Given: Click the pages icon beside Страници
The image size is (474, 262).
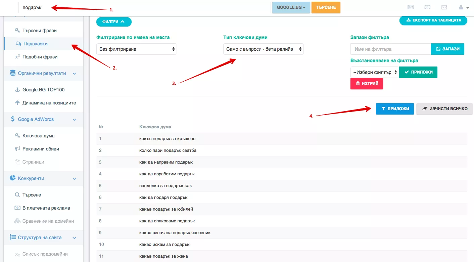Looking at the screenshot, I should (x=17, y=162).
